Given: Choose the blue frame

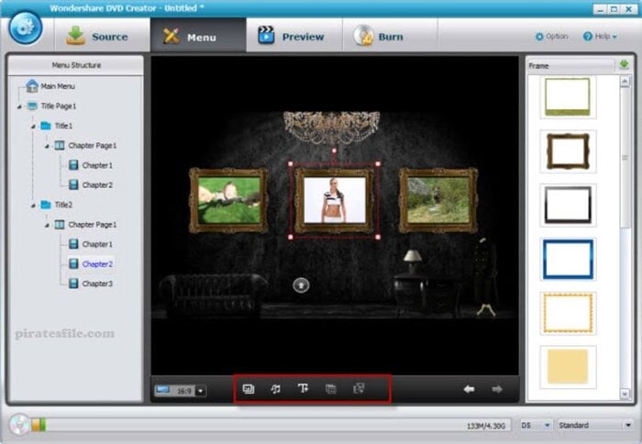Looking at the screenshot, I should [568, 260].
